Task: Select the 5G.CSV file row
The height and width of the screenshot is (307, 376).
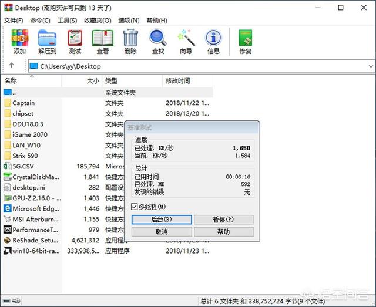Action: (63, 166)
